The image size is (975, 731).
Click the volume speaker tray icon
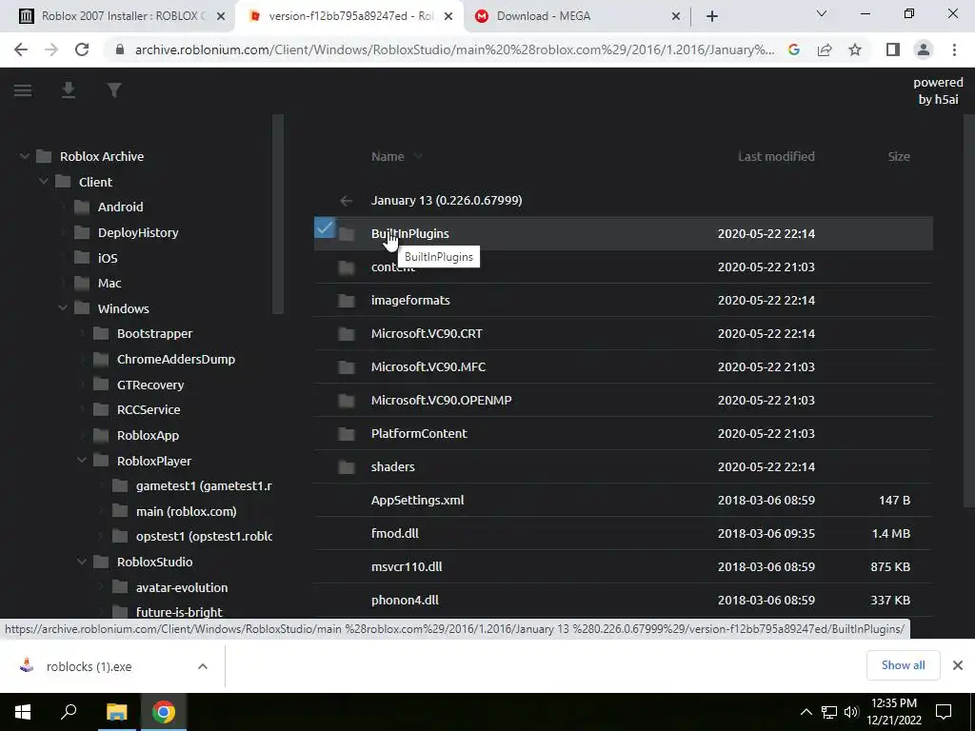pos(851,712)
